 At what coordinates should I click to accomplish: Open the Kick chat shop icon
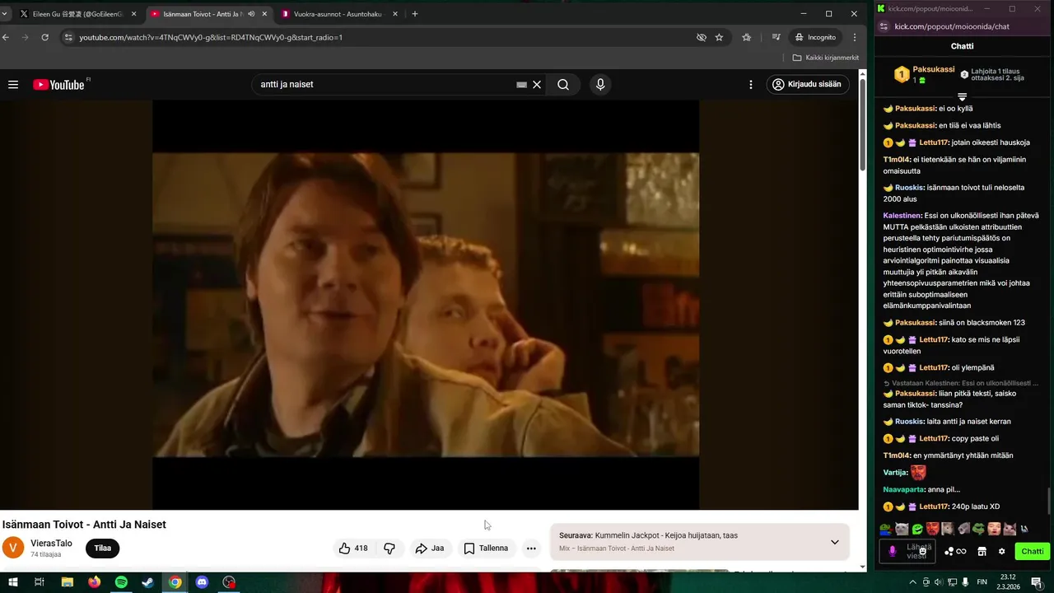click(x=982, y=551)
